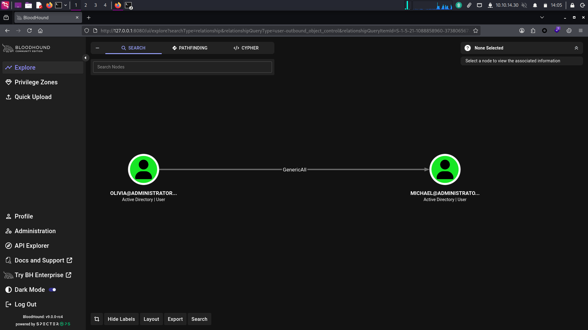Click the crop/fit graph icon button
588x330 pixels.
[x=97, y=319]
